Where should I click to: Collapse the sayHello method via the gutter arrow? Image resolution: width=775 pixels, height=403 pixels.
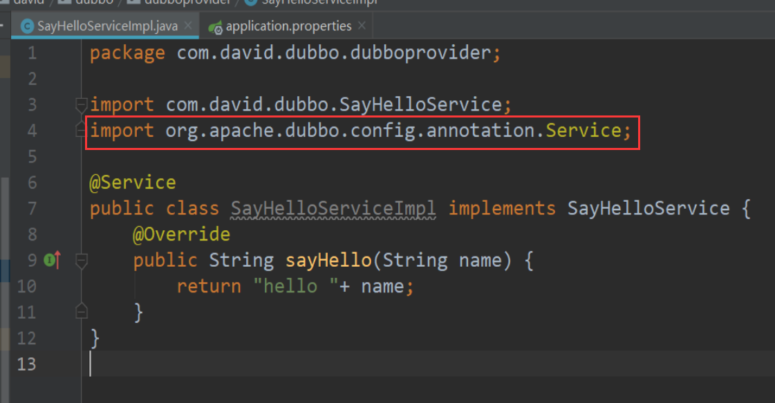[x=81, y=259]
